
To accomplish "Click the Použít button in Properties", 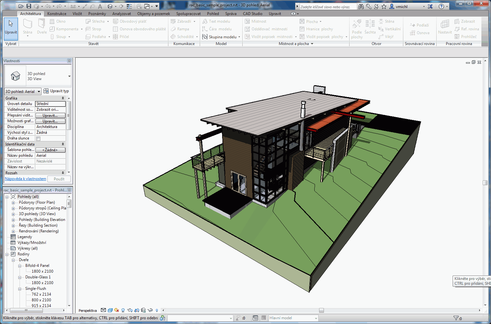I will pos(59,179).
